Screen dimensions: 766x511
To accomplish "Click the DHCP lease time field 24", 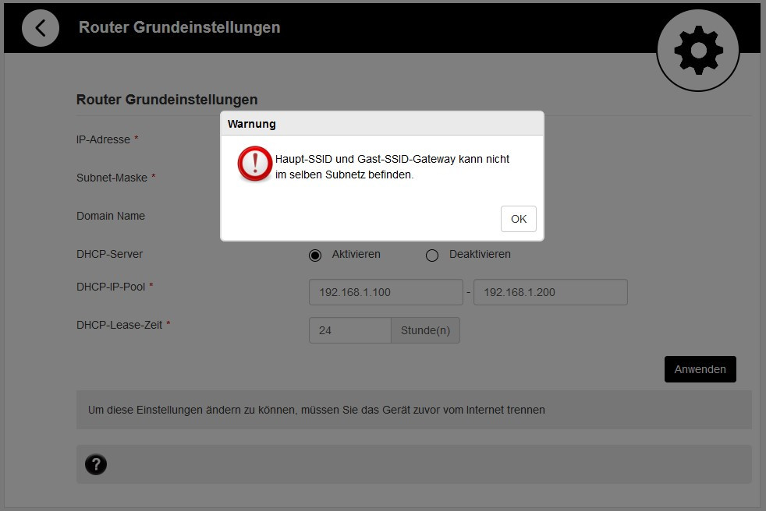I will (349, 330).
